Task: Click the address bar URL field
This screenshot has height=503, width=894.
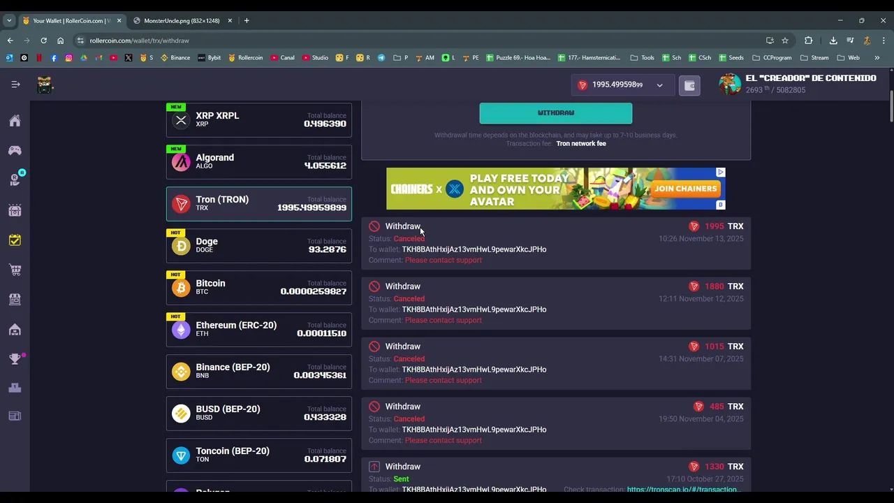Action: point(419,41)
